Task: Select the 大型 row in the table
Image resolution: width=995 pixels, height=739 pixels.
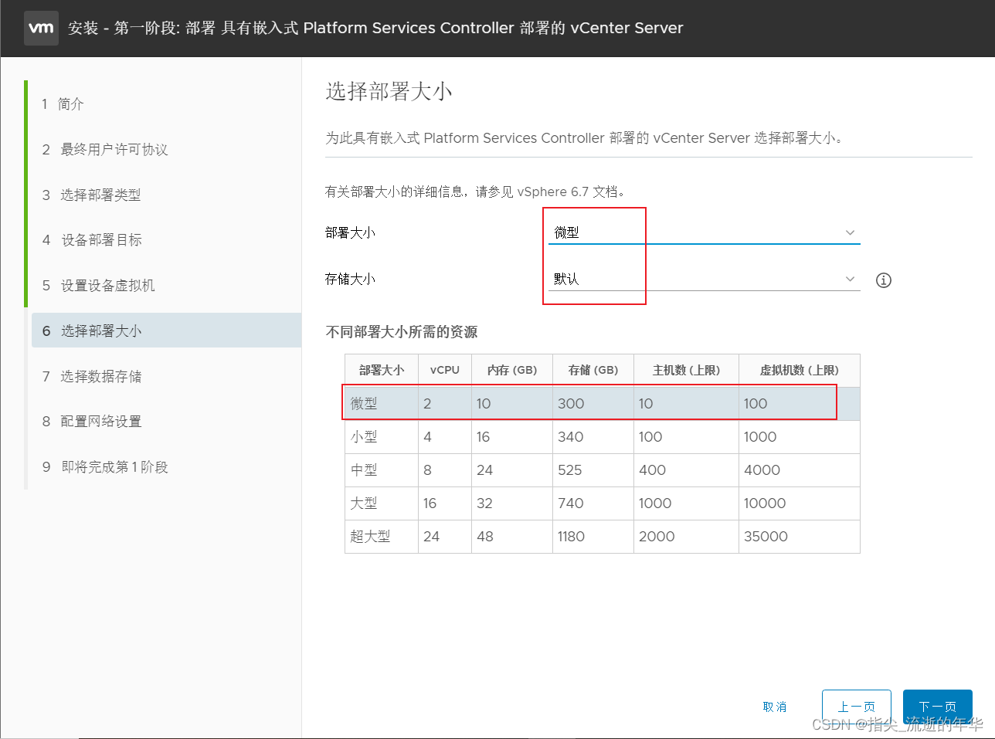Action: coord(603,503)
